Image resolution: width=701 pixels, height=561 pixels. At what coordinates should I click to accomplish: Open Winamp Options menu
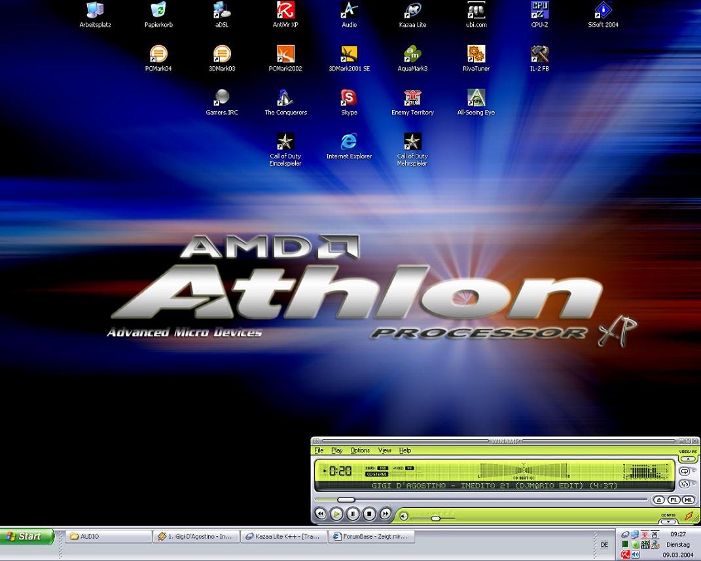click(x=360, y=450)
